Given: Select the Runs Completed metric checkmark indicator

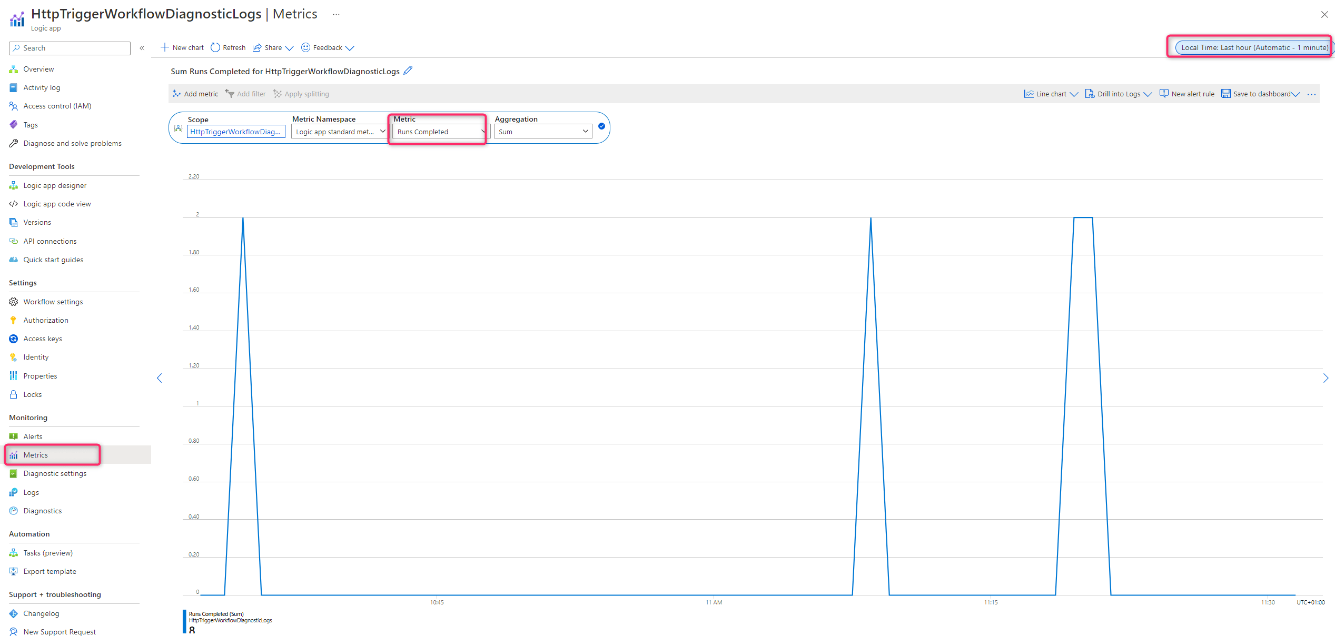Looking at the screenshot, I should 601,126.
